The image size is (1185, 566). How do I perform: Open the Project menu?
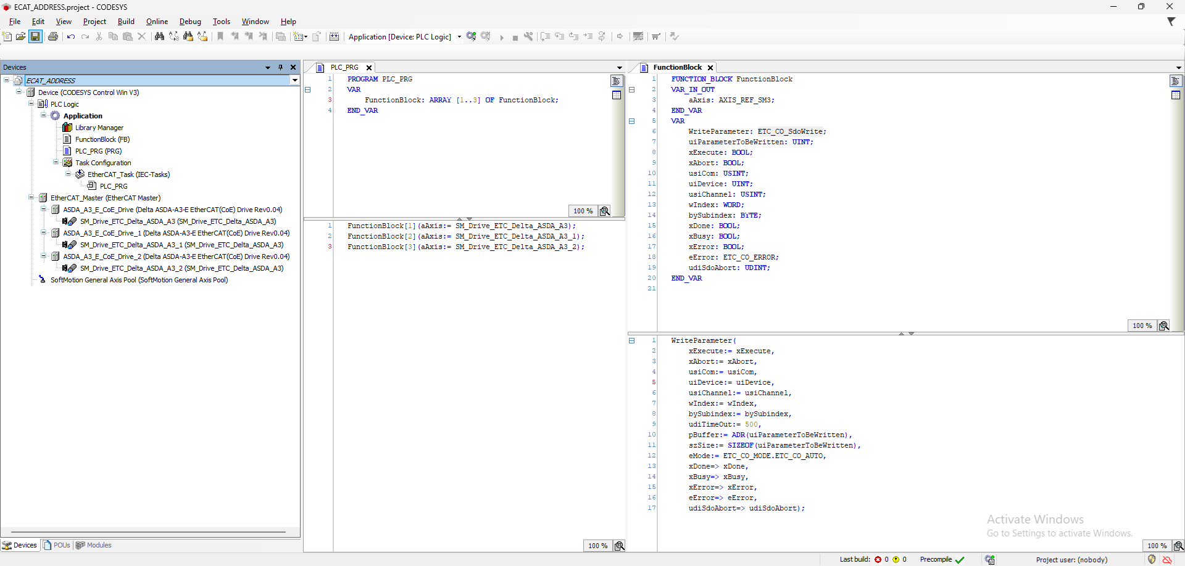(94, 22)
